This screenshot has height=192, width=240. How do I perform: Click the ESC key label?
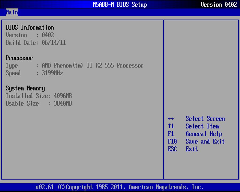(172, 149)
